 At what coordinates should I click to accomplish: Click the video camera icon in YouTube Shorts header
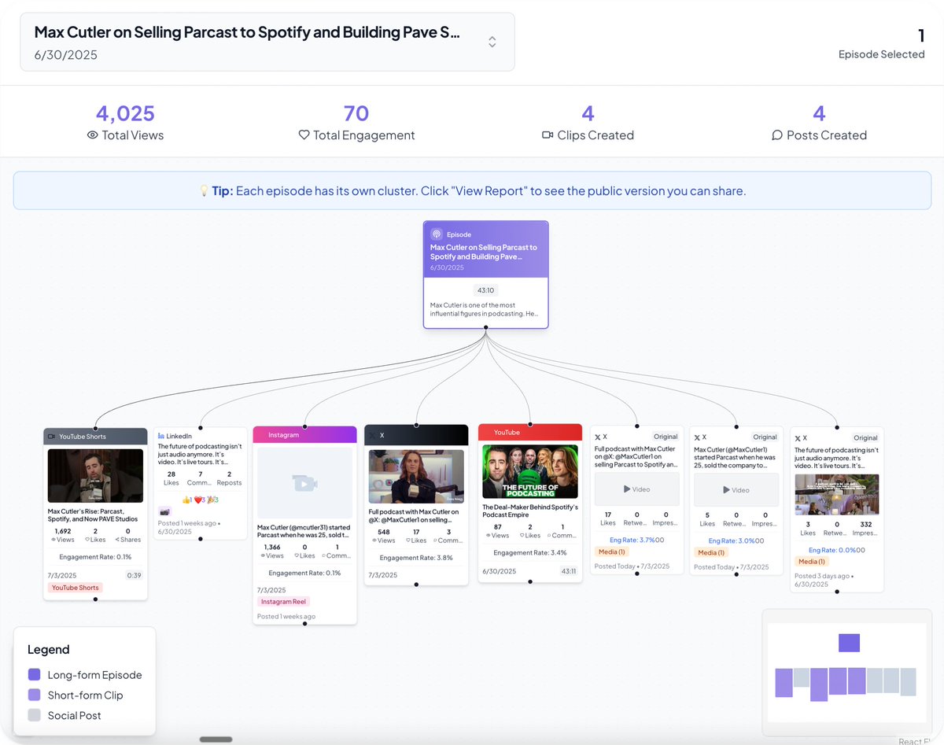[52, 437]
